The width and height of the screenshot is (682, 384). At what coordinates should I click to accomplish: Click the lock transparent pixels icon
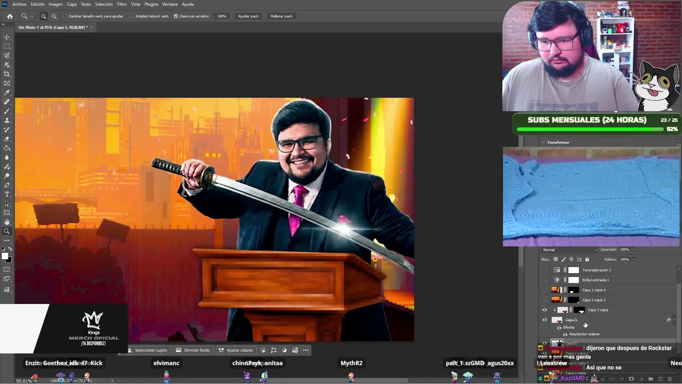pyautogui.click(x=556, y=259)
